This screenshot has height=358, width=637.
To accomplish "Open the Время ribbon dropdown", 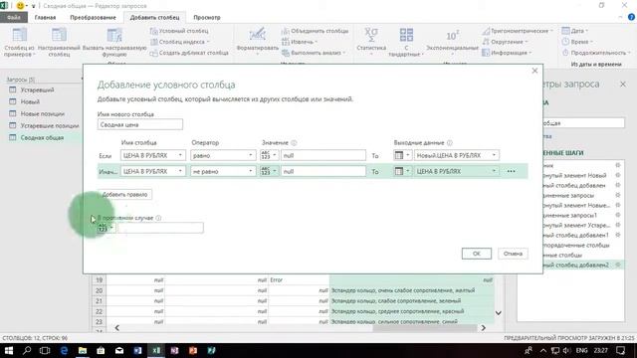I will click(577, 42).
